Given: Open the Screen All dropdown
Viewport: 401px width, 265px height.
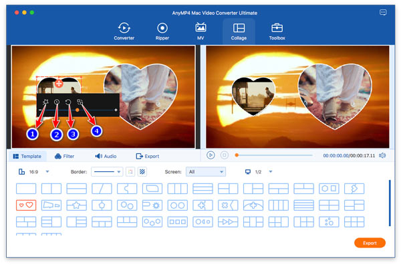Looking at the screenshot, I should click(206, 172).
